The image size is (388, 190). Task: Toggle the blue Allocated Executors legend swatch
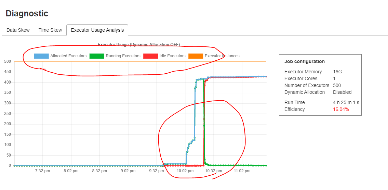(41, 56)
